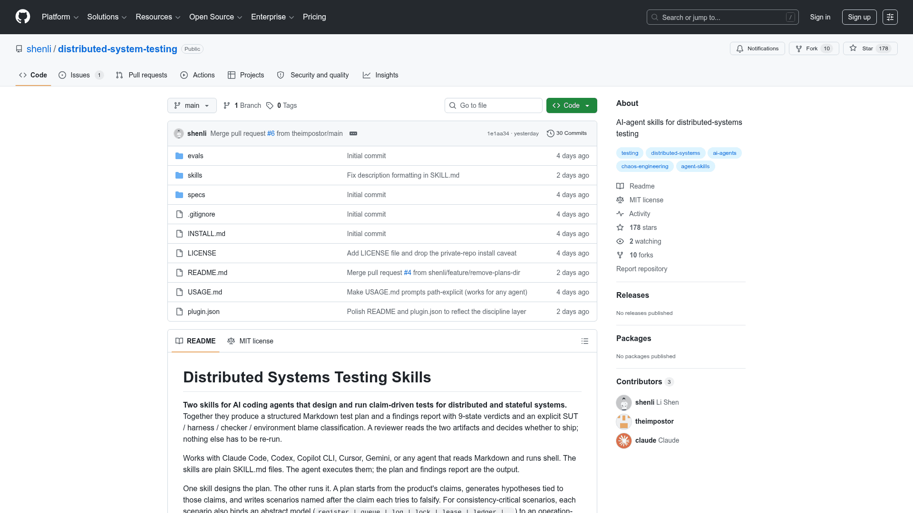Switch to the Issues tab

coord(81,75)
